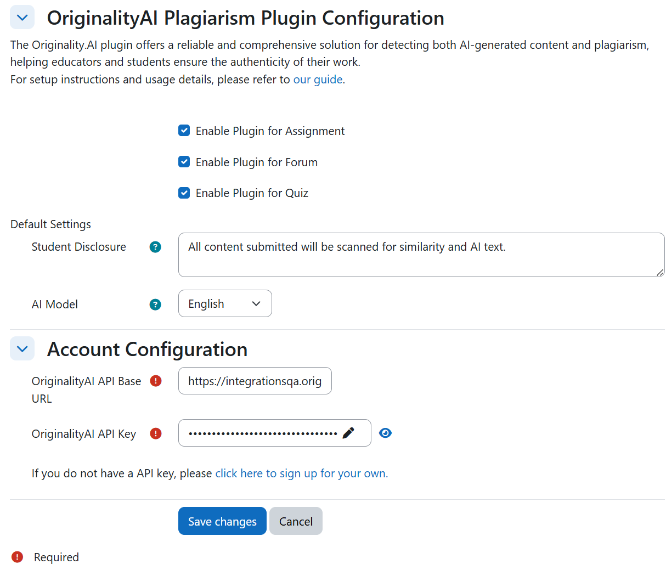Uncheck Enable Plugin for Assignment
This screenshot has width=666, height=581.
point(184,131)
